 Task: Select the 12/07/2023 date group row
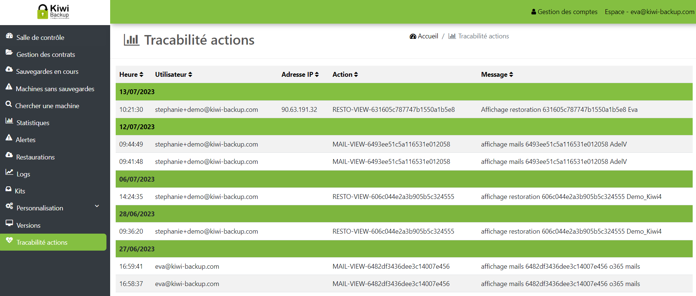[x=404, y=127]
